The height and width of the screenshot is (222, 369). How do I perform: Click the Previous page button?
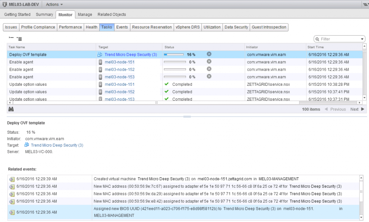(335, 109)
